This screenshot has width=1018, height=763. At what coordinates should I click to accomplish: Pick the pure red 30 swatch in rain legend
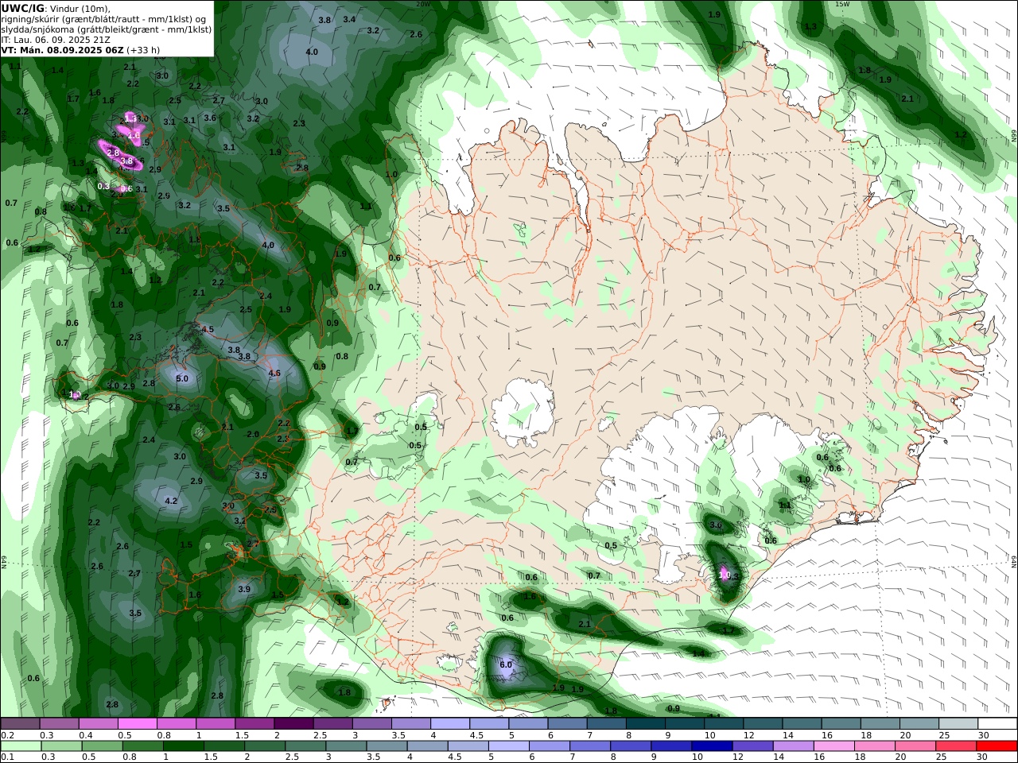pyautogui.click(x=997, y=746)
